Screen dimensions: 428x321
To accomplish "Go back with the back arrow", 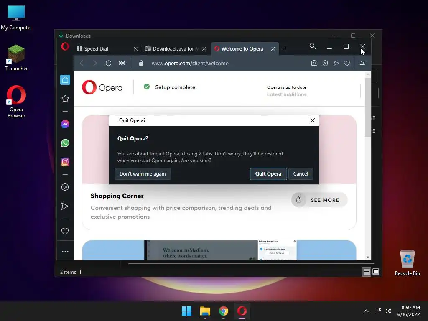I will click(x=82, y=63).
